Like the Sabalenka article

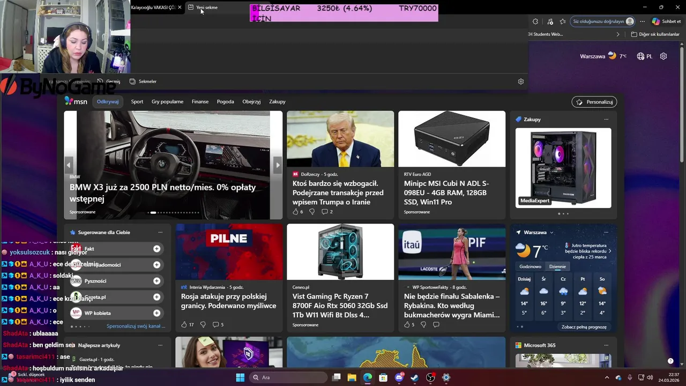[407, 324]
